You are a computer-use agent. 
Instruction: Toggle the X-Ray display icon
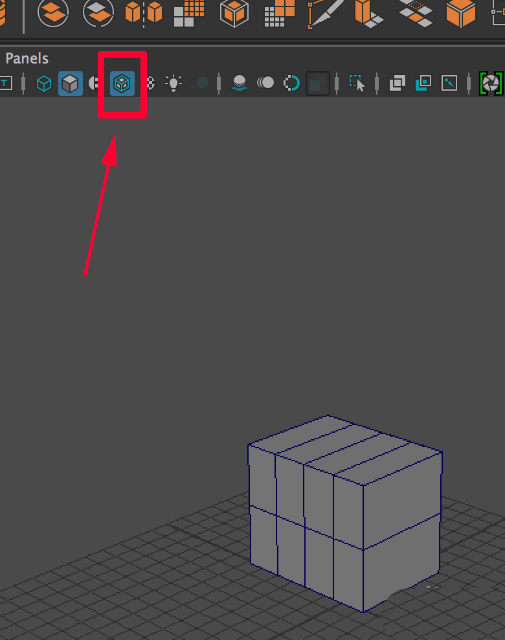tap(398, 84)
